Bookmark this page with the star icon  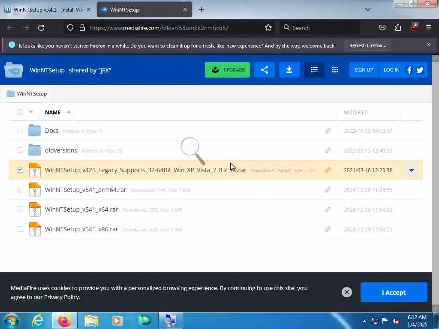click(268, 28)
